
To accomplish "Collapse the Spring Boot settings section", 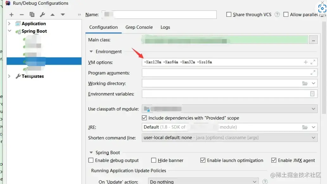I will point(91,152).
